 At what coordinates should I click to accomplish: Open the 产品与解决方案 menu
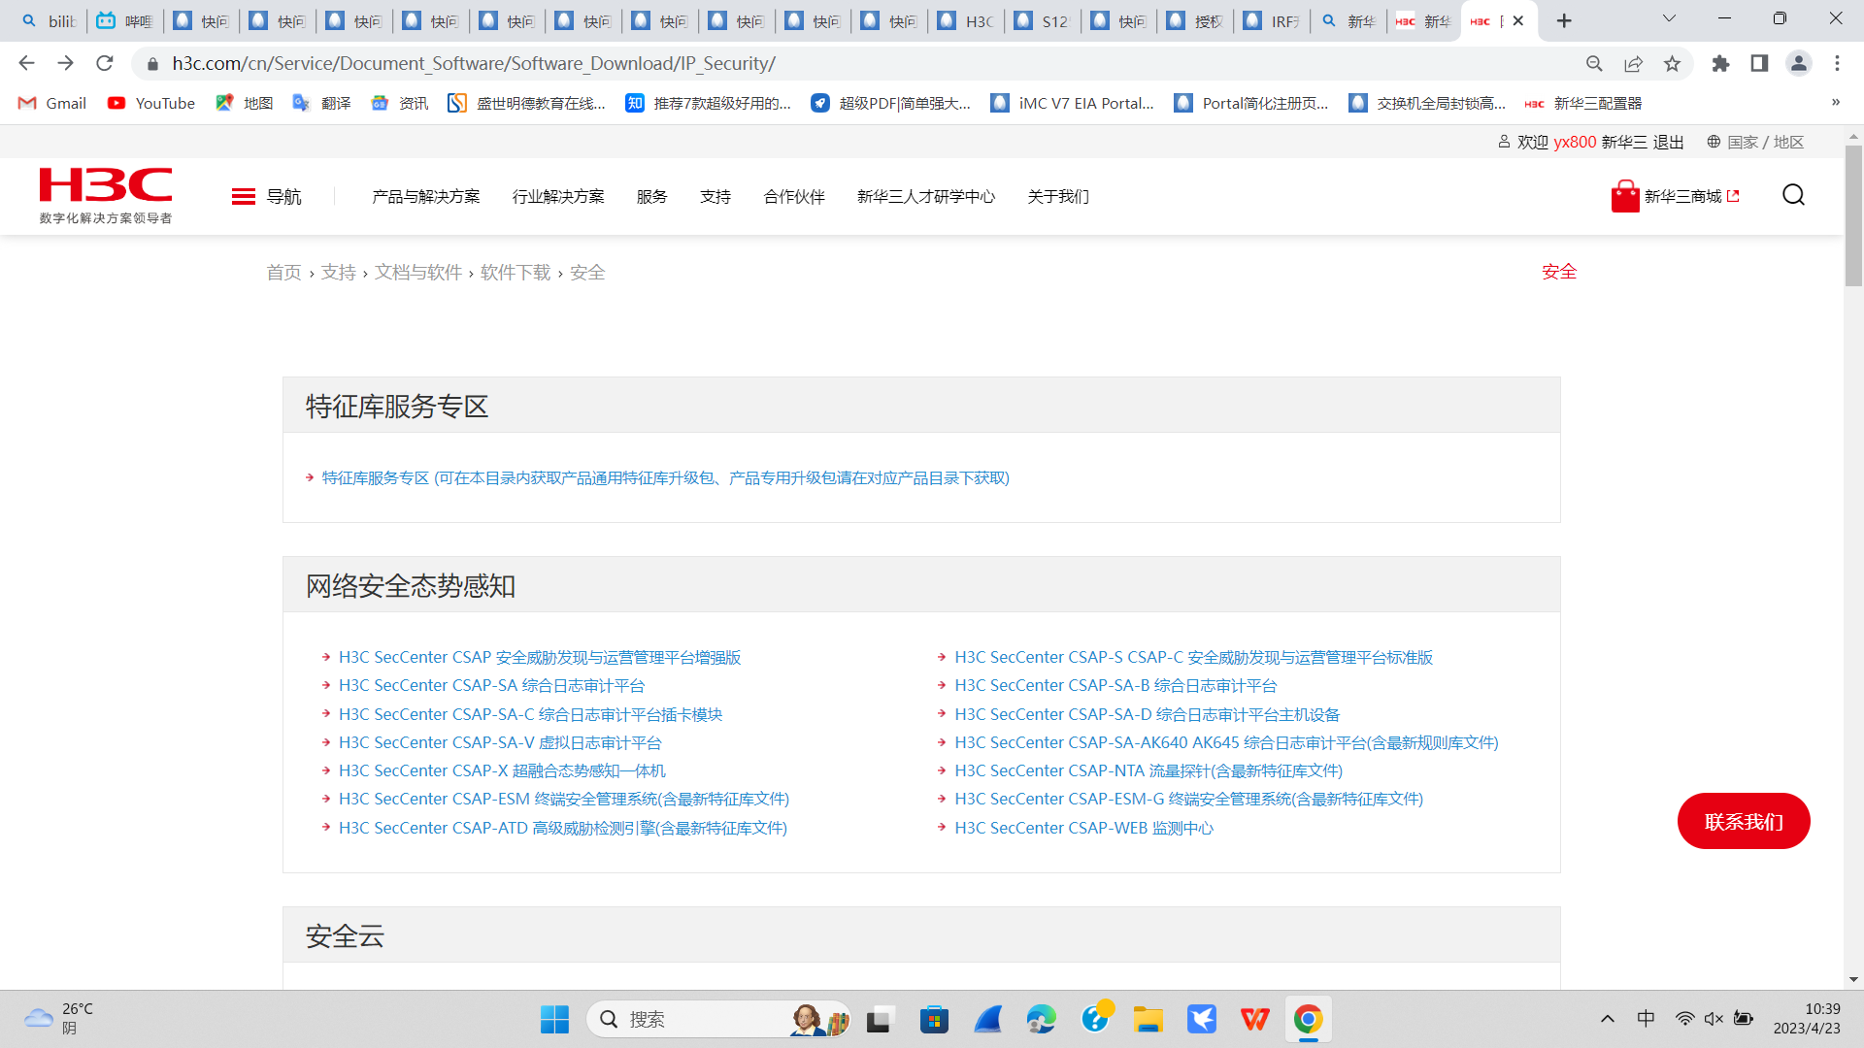pos(425,197)
